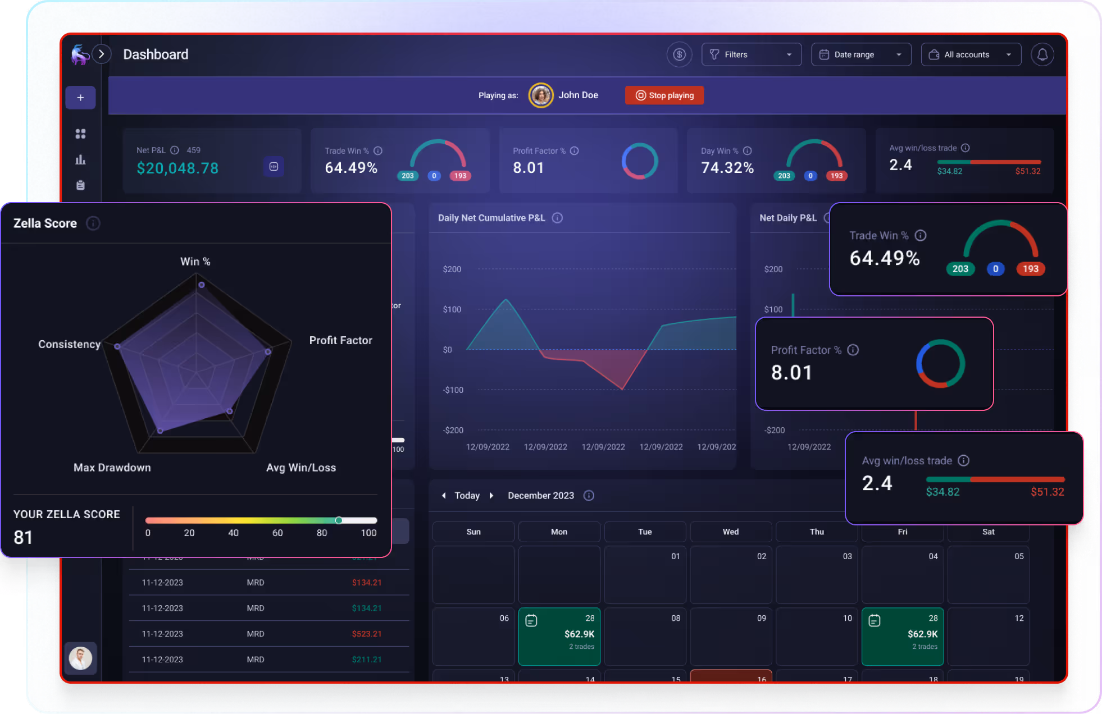1102x714 pixels.
Task: Open the All accounts dropdown
Action: tap(971, 54)
